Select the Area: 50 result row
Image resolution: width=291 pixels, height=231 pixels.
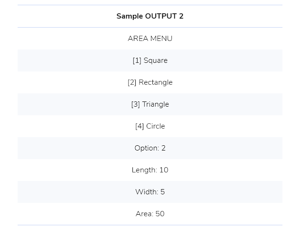[x=150, y=214]
